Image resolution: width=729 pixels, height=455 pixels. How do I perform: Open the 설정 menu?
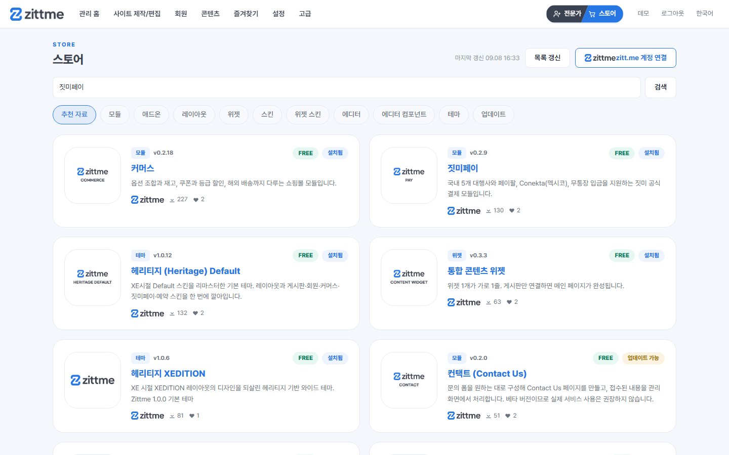click(278, 14)
